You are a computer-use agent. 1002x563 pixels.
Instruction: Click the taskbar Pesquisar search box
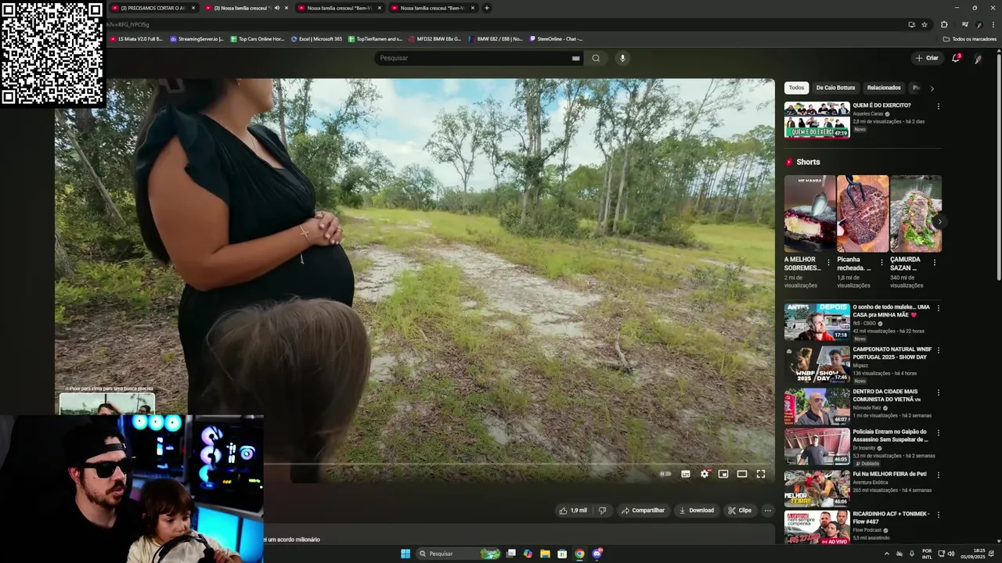pos(460,554)
